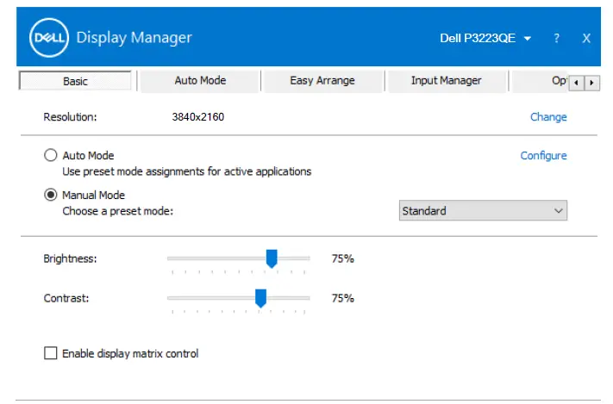
Task: Click the Contrast slider handle
Action: point(260,298)
